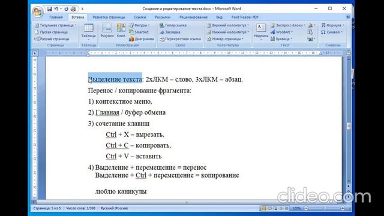Insert a Таблица (table)

click(x=88, y=32)
